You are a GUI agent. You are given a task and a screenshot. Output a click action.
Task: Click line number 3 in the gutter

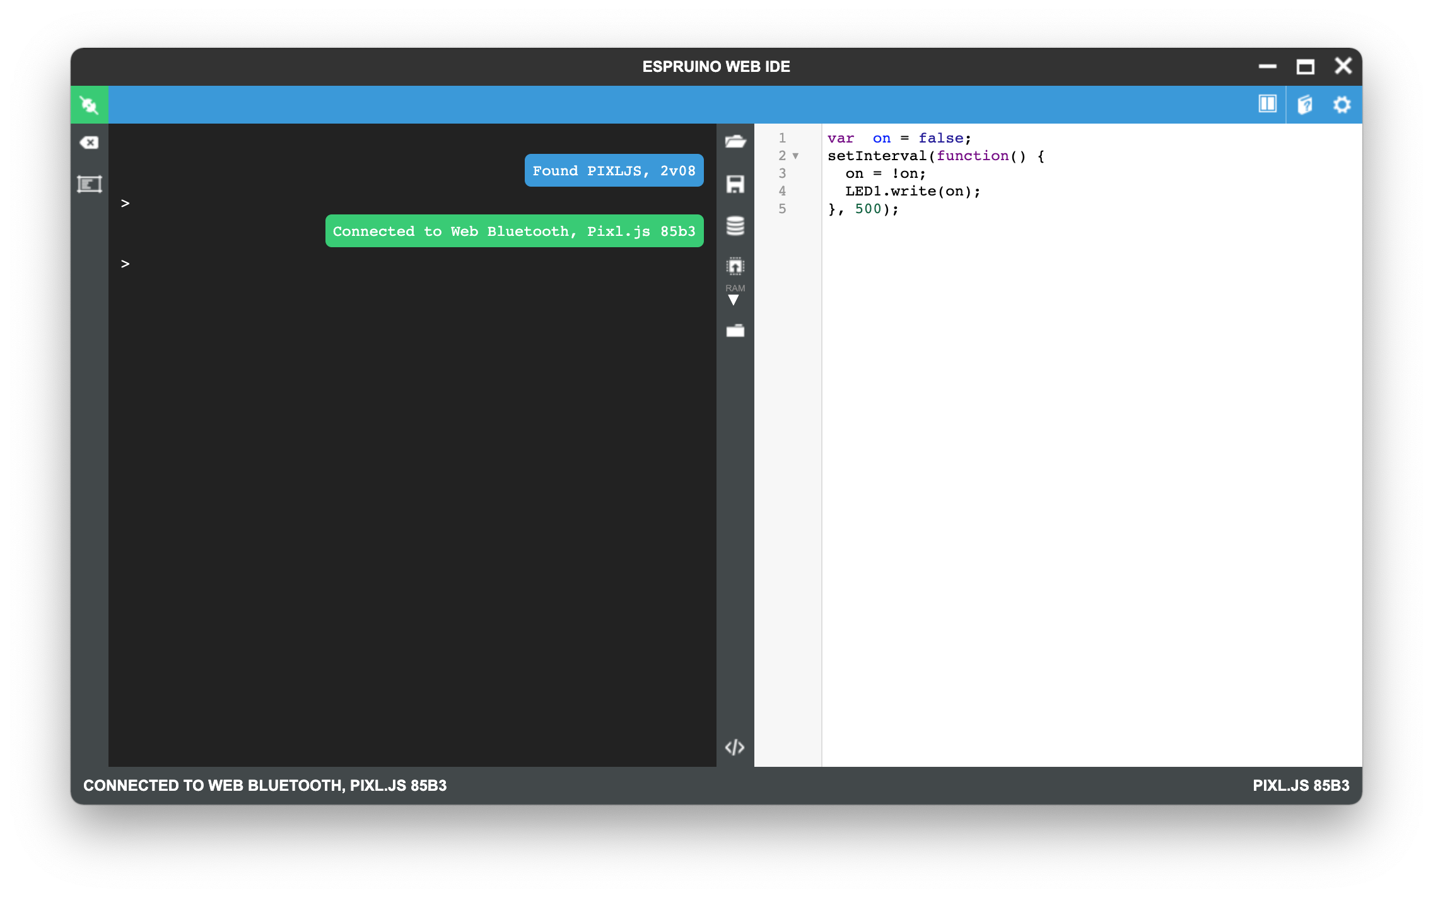coord(782,173)
